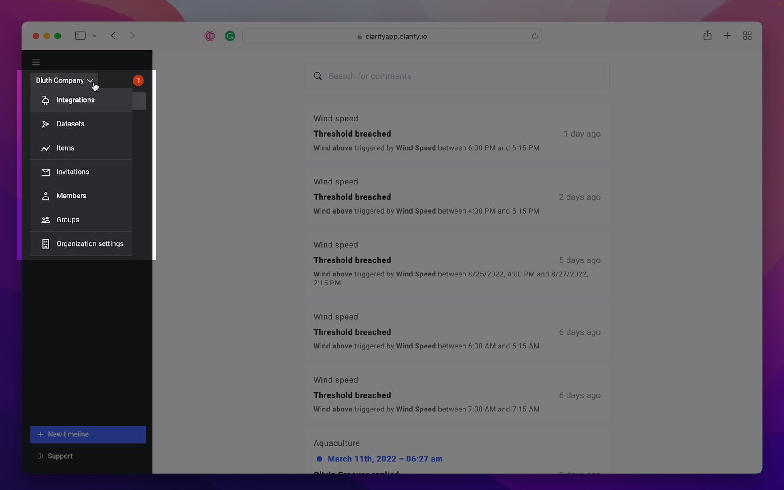Open Members person icon entry
The image size is (784, 490).
(x=81, y=196)
